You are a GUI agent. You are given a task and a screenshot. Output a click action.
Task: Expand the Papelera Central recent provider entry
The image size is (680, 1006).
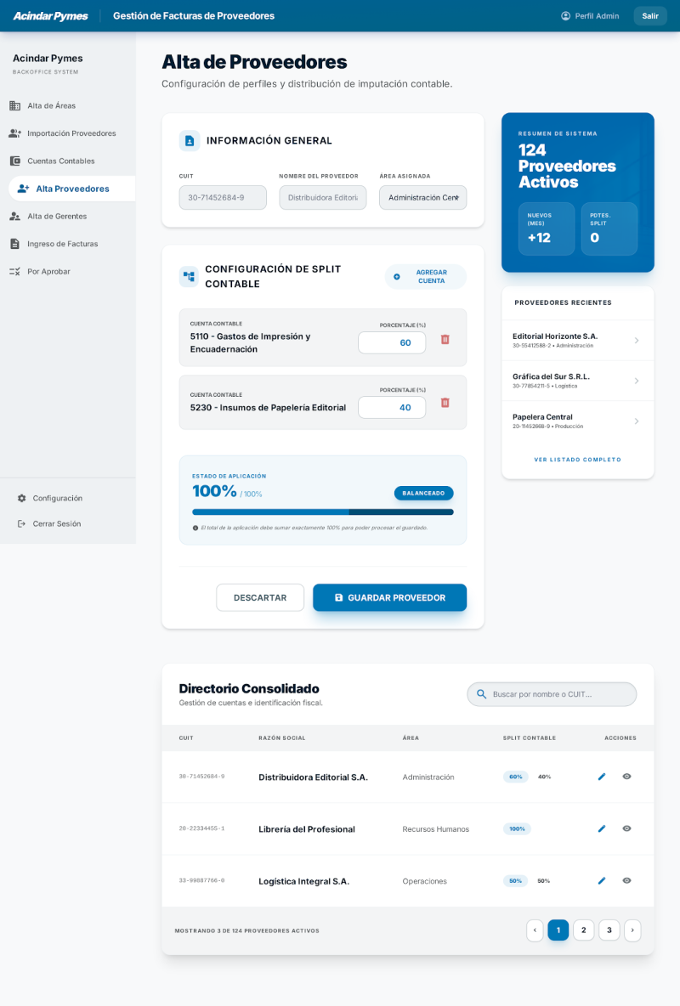point(577,421)
